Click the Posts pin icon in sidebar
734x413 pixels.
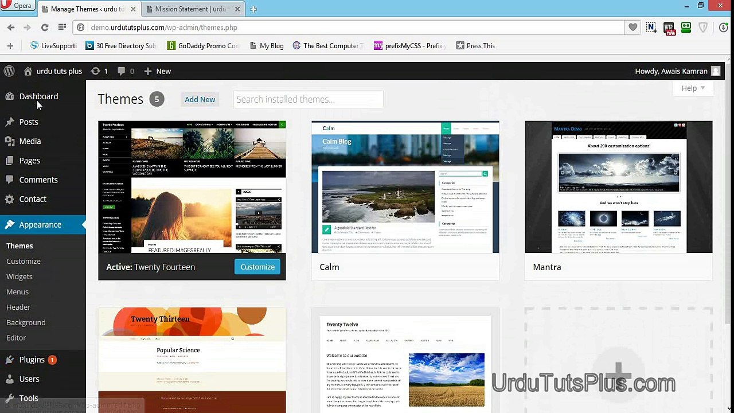(10, 122)
